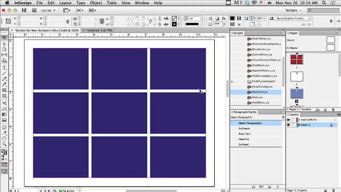Open the File menu

click(39, 3)
